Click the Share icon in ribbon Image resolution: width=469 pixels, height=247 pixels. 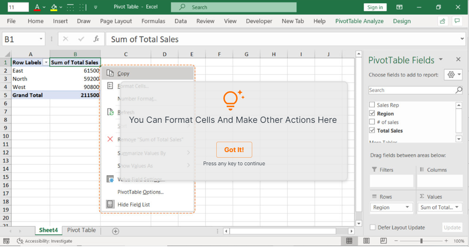coord(442,21)
